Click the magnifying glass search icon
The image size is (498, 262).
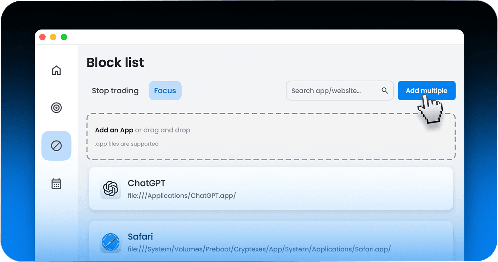pos(385,91)
